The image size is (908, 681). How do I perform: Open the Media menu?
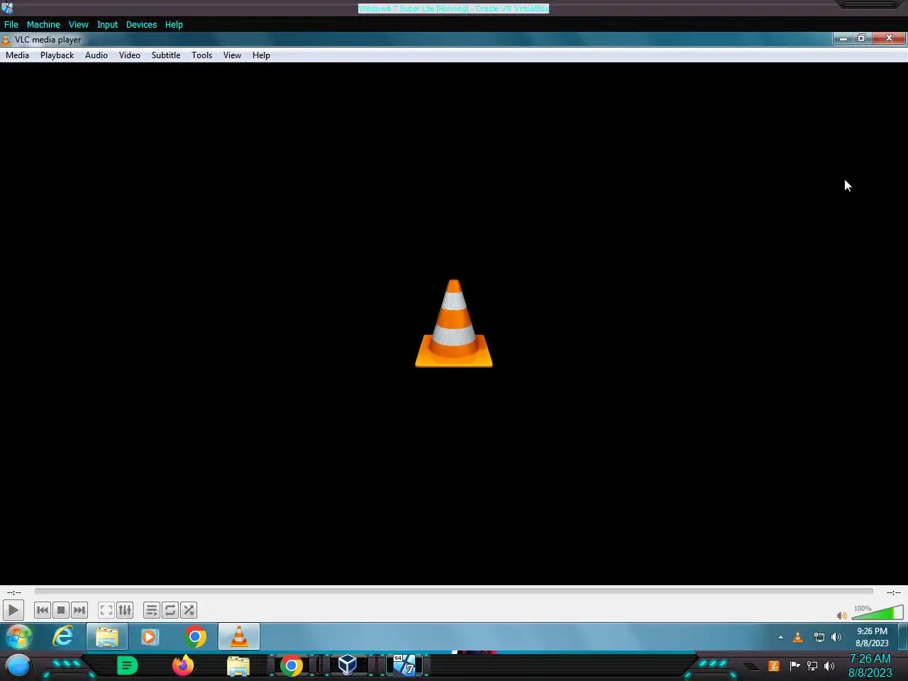tap(17, 55)
